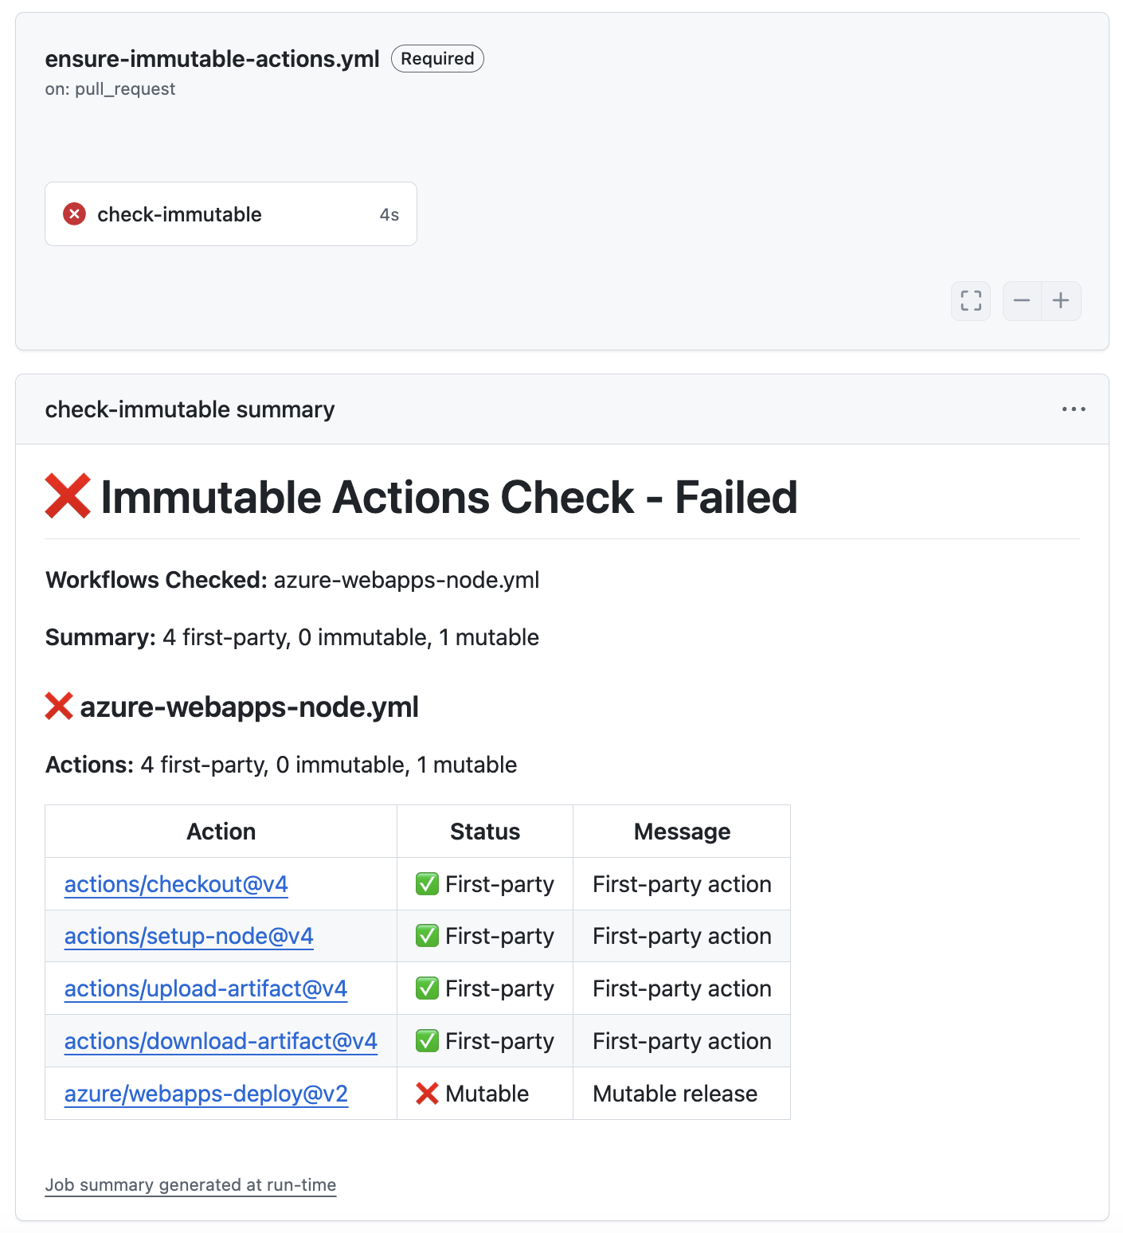Zoom in the workflow graph
Viewport: 1123px width, 1233px height.
click(1061, 301)
